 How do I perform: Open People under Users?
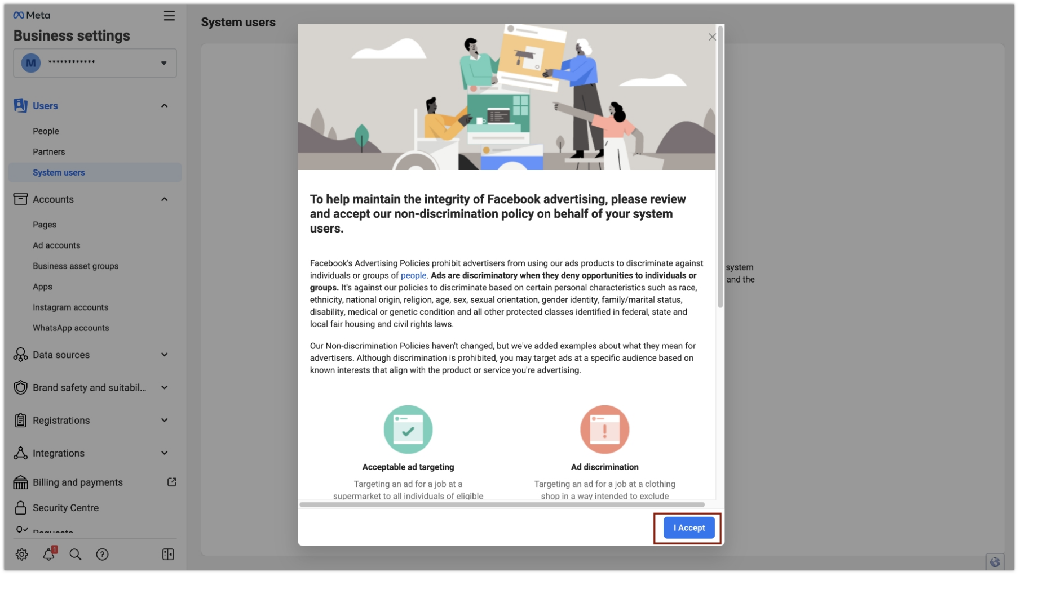coord(46,131)
